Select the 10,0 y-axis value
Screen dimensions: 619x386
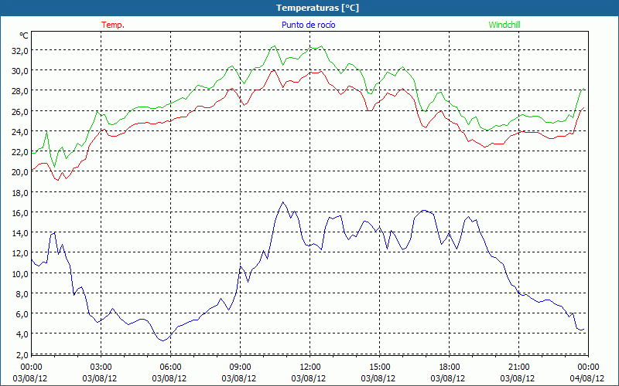(21, 274)
